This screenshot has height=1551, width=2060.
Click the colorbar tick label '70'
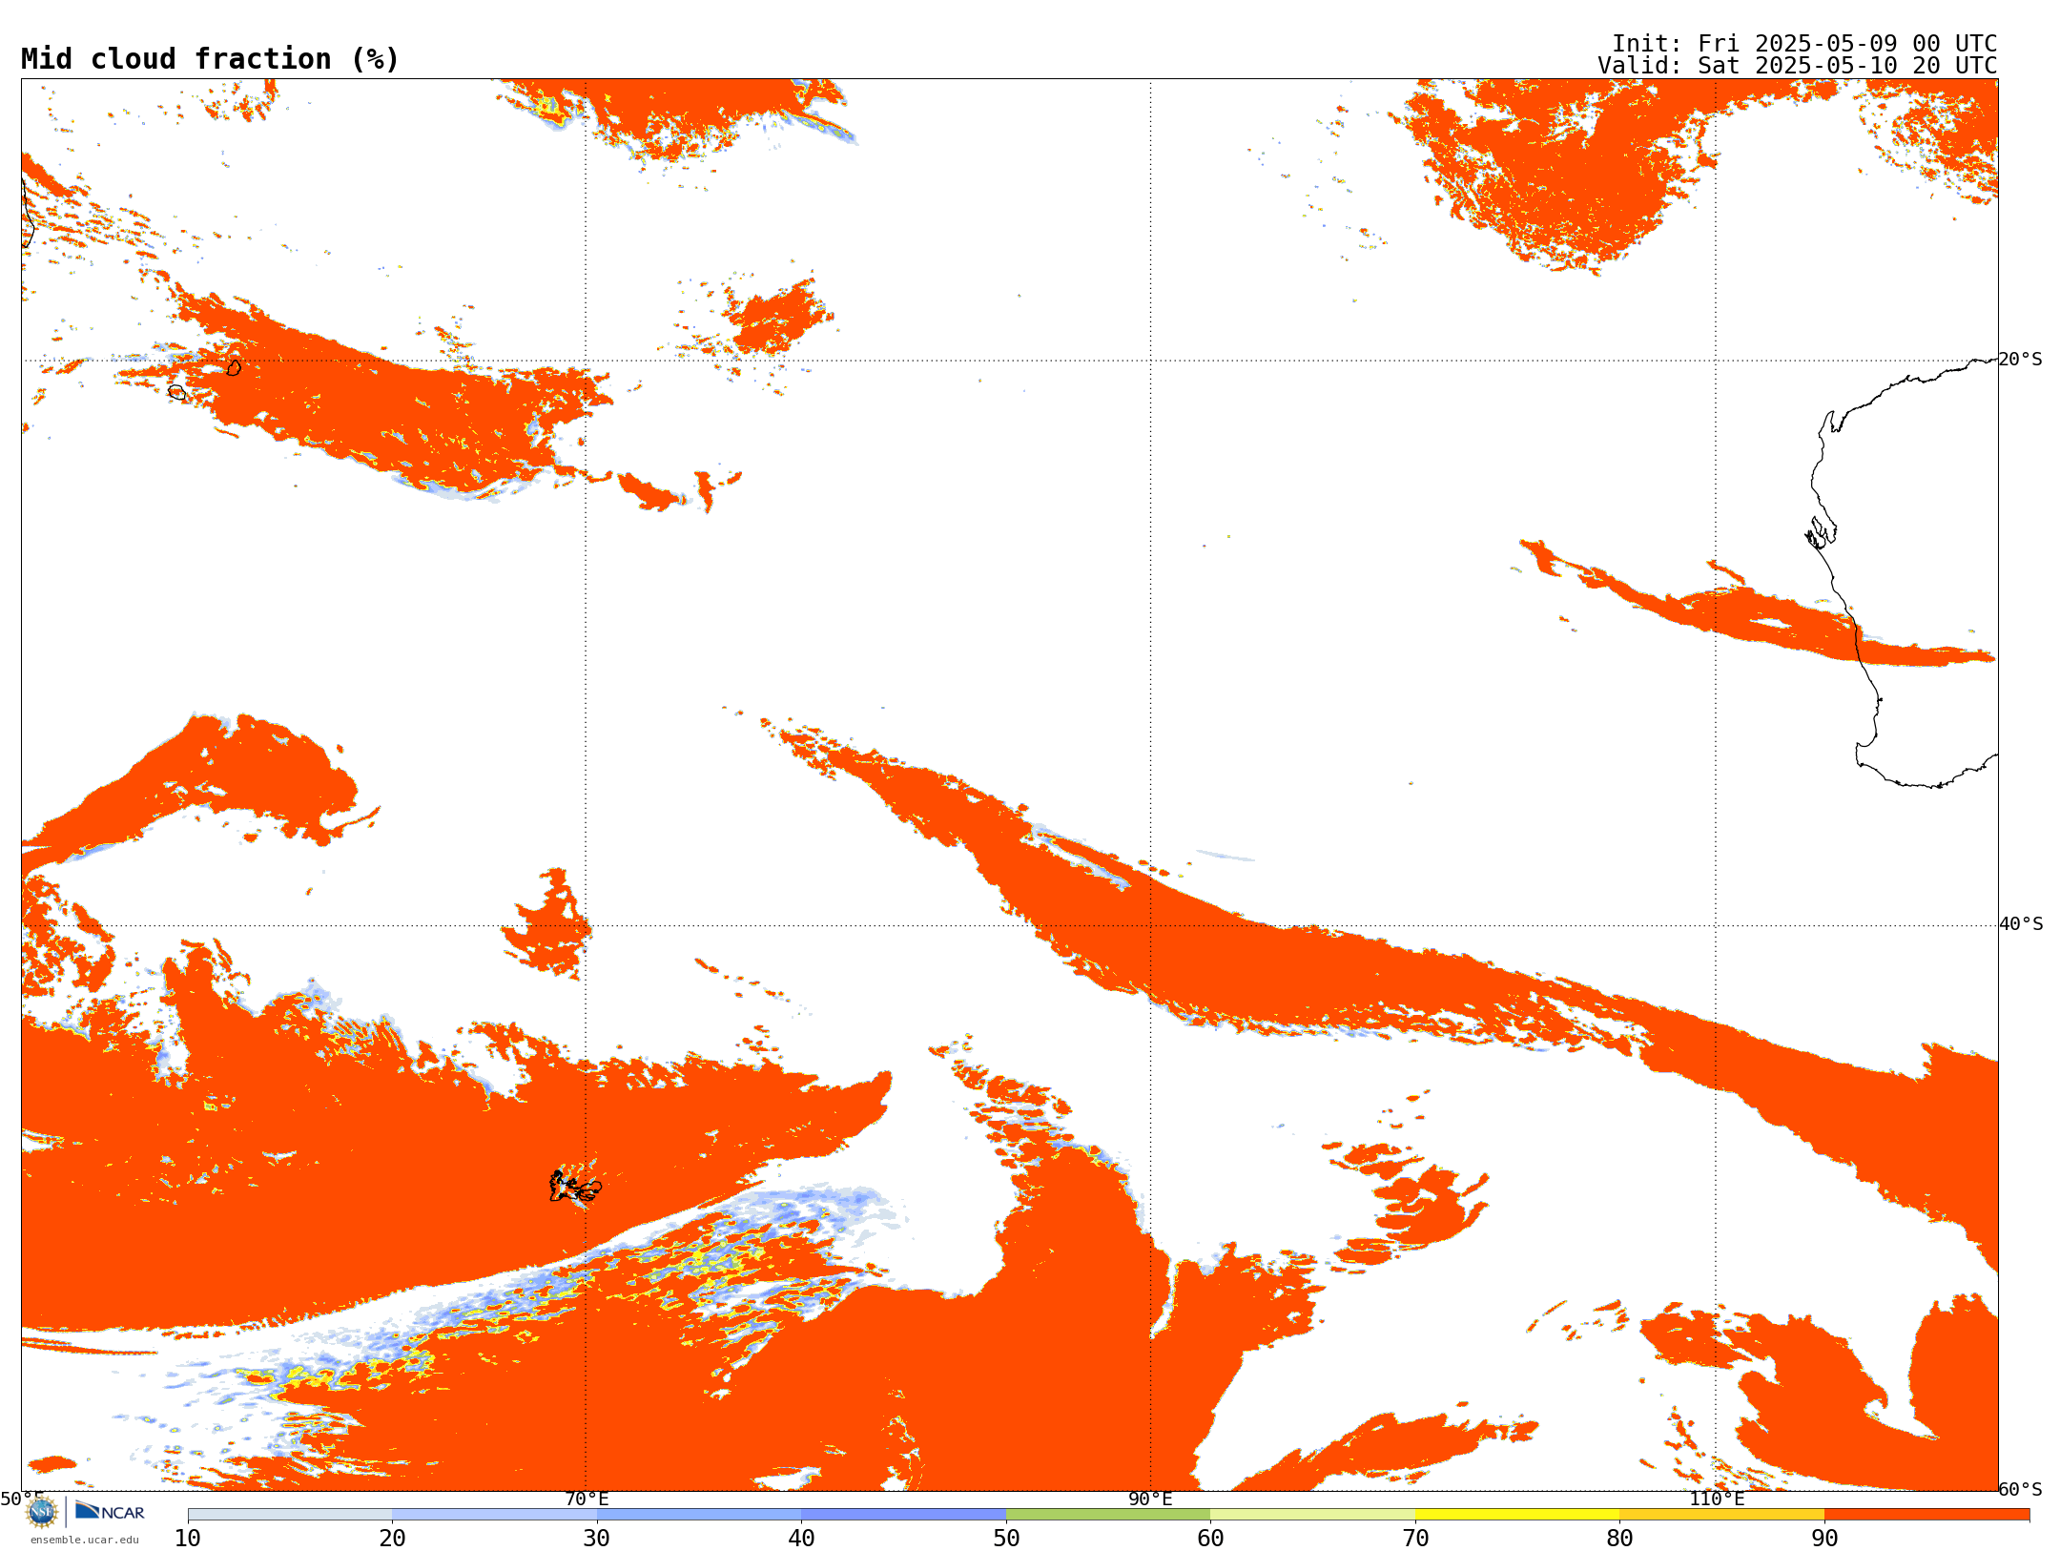[1415, 1539]
